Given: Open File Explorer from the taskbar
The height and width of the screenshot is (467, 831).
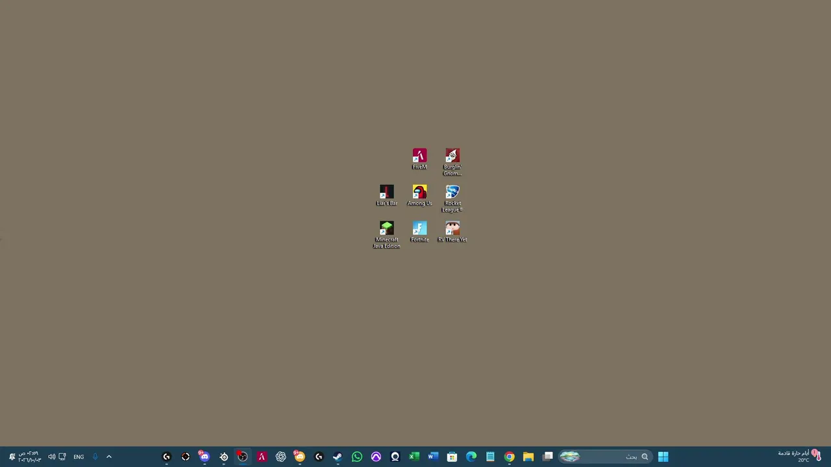Looking at the screenshot, I should click(528, 457).
